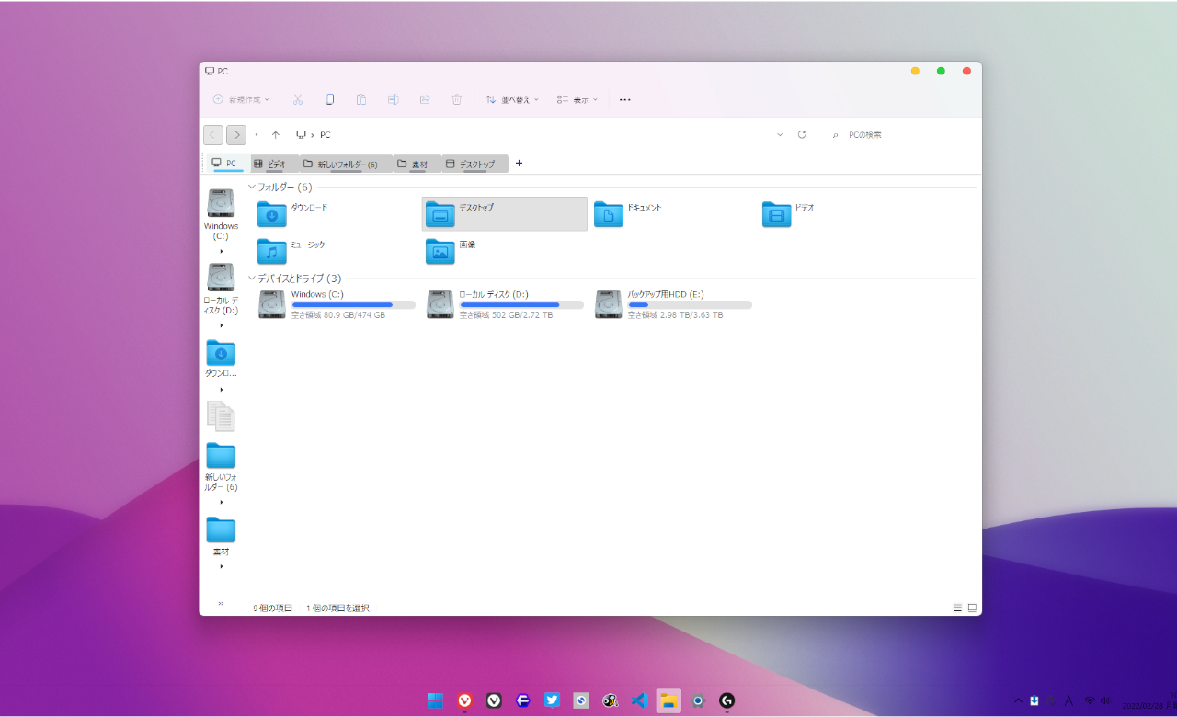Expand arrow under ローカル ディスク (D:) in sidebar
The width and height of the screenshot is (1177, 717).
[222, 325]
